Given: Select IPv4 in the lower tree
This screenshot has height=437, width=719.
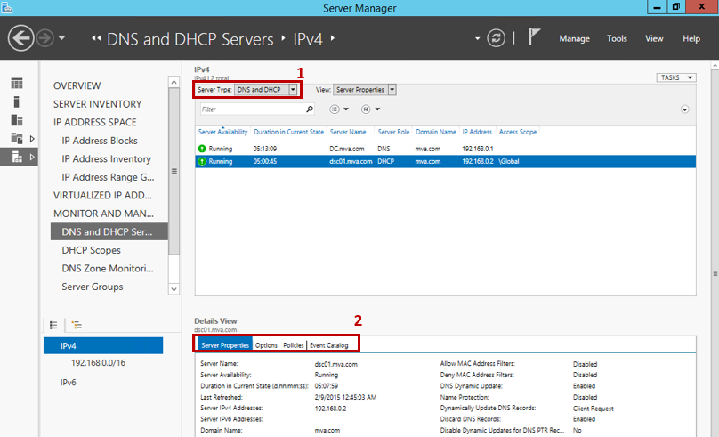Looking at the screenshot, I should (x=103, y=345).
